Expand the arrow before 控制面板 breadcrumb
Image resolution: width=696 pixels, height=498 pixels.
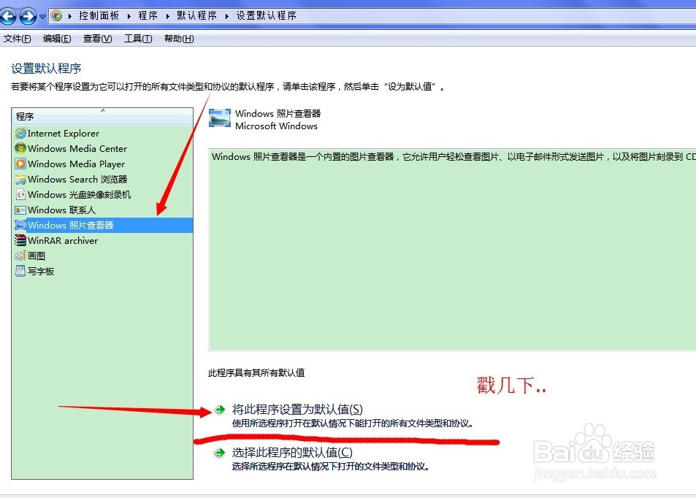70,16
